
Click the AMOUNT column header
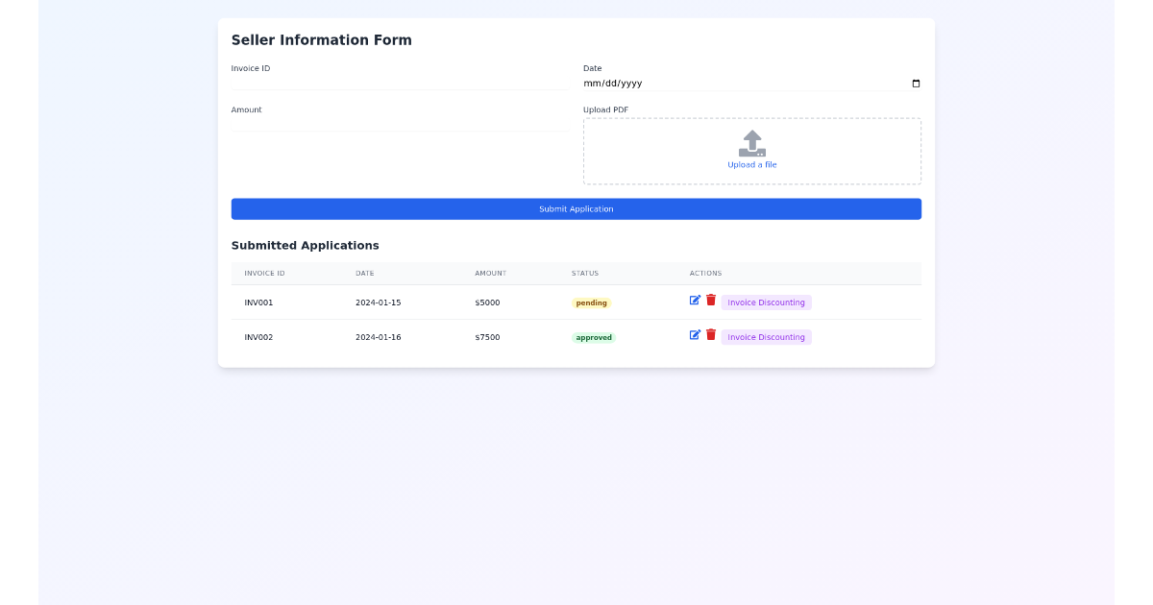point(490,273)
